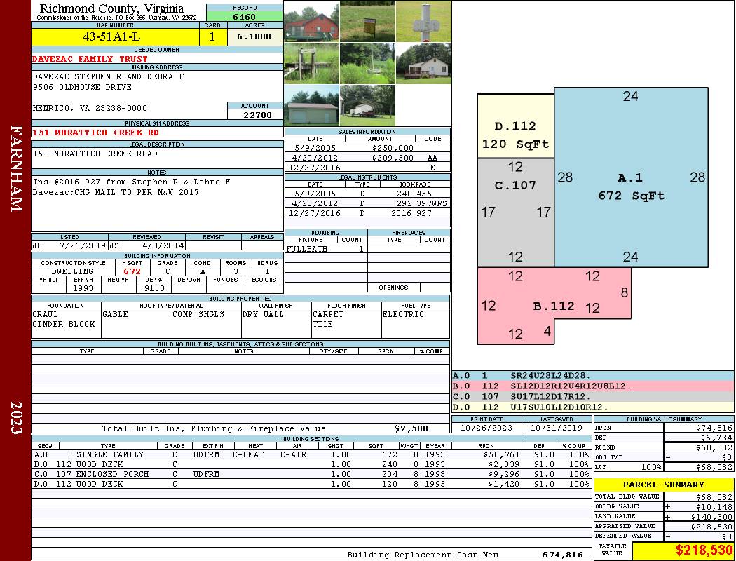Click the red taxable value $218,530
Image resolution: width=736 pixels, height=561 pixels.
tap(683, 550)
